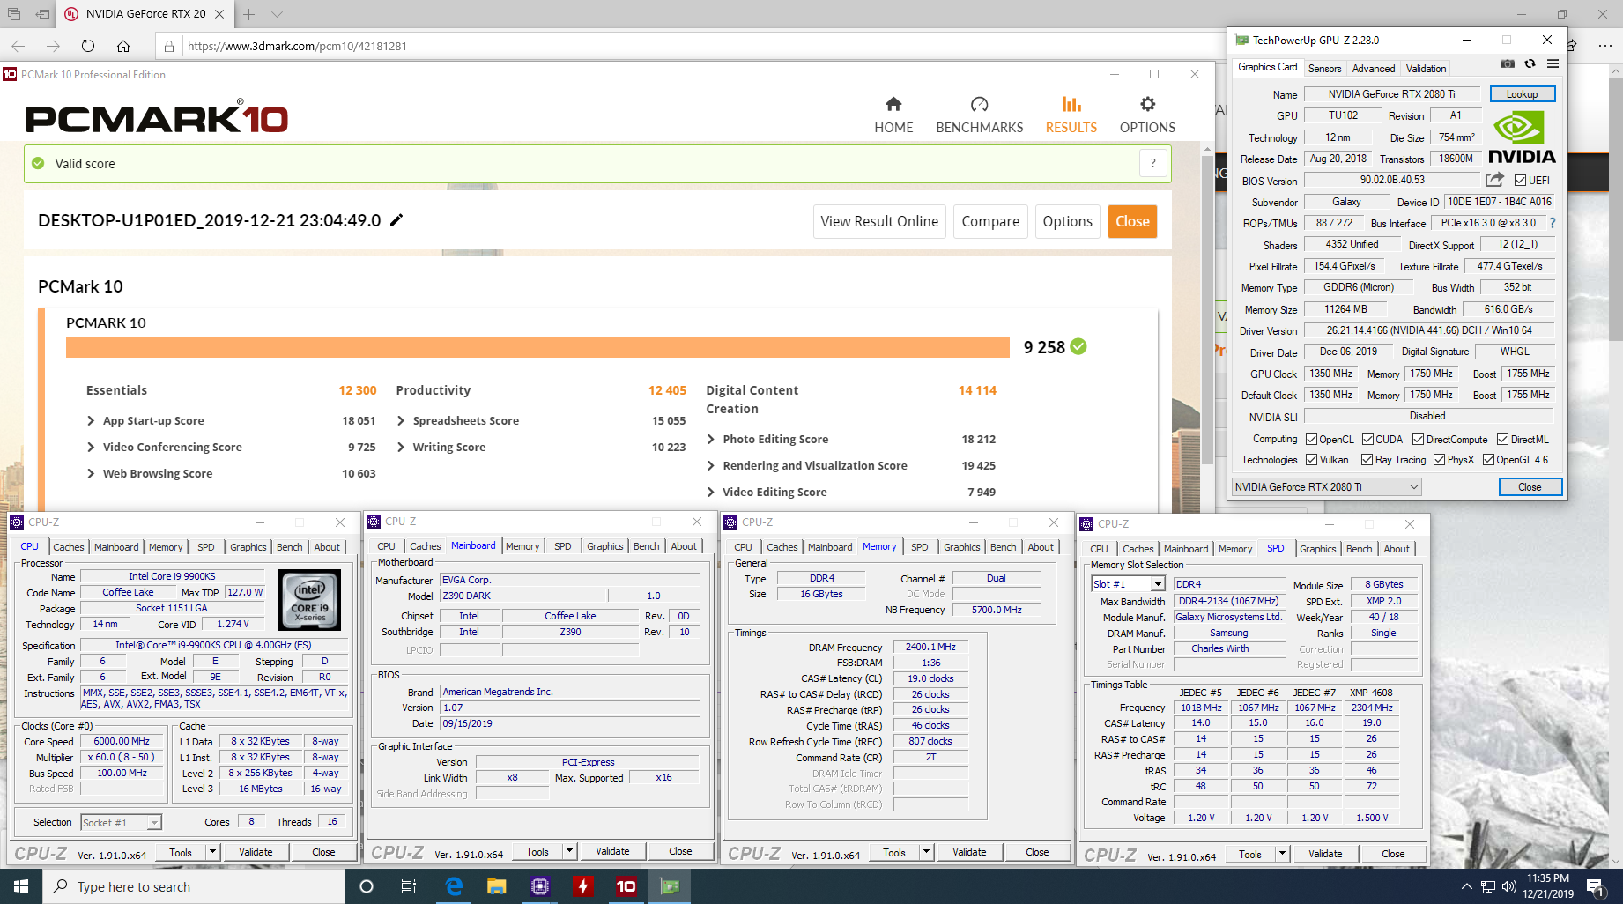Viewport: 1623px width, 904px height.
Task: Click Compare button in PCMark
Action: 990,221
